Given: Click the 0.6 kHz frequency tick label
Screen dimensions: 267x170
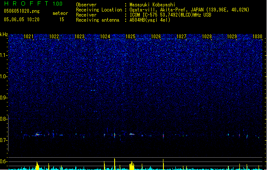Looking at the screenshot, I should pyautogui.click(x=3, y=161).
